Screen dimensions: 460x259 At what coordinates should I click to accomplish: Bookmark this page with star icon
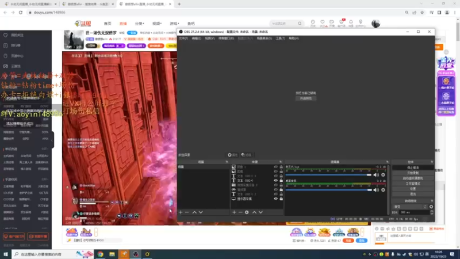click(422, 12)
